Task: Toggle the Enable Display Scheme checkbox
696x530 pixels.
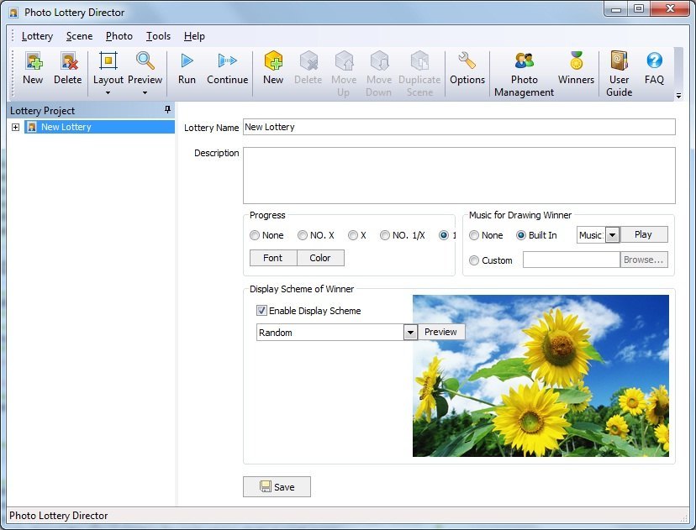Action: pyautogui.click(x=262, y=311)
